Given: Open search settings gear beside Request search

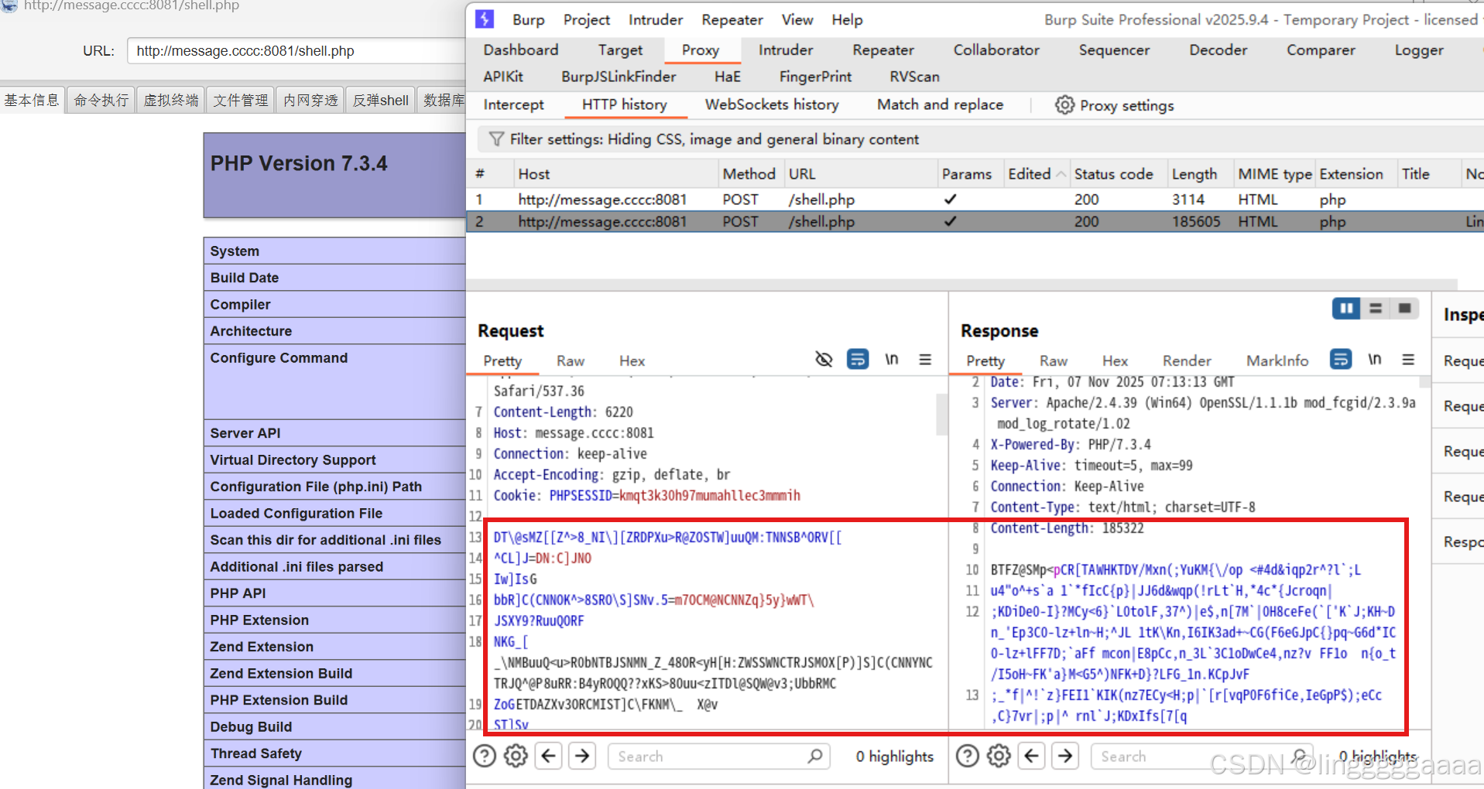Looking at the screenshot, I should (x=516, y=756).
